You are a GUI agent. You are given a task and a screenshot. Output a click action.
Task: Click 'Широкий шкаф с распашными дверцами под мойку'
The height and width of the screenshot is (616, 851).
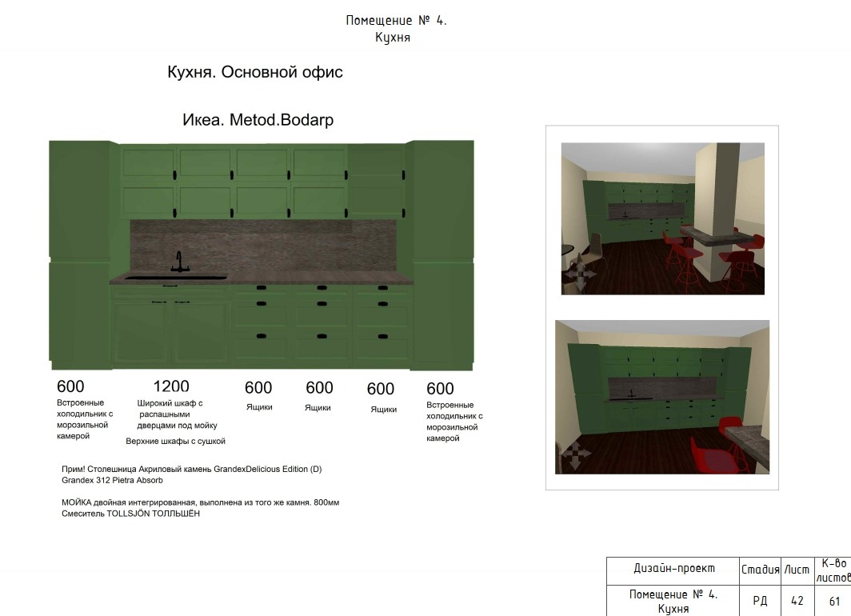[177, 414]
